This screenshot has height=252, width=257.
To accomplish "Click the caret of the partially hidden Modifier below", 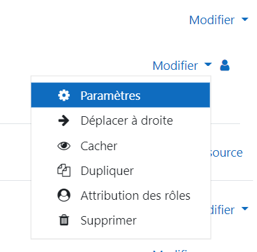I will pos(245,209).
